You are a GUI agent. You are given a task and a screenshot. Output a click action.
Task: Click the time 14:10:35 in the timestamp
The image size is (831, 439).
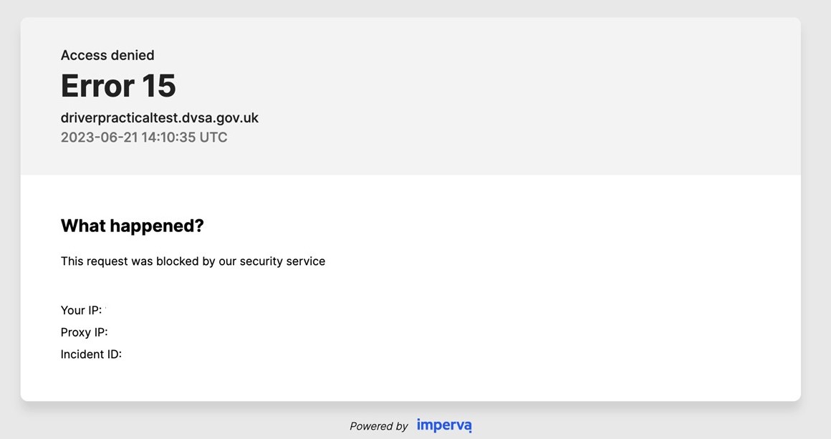(x=168, y=137)
